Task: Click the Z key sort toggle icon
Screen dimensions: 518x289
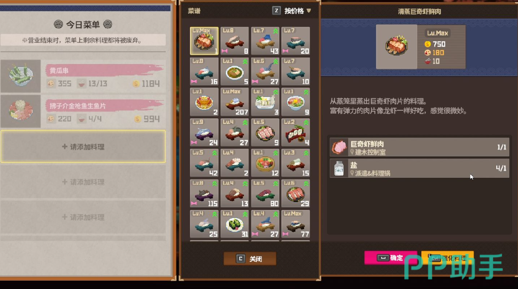Action: click(x=276, y=11)
